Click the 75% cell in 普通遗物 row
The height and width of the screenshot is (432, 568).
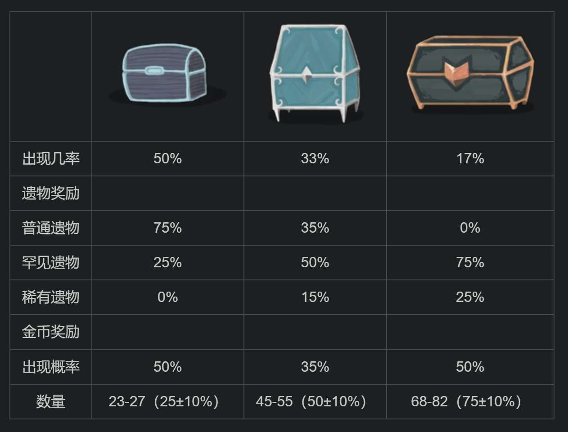pyautogui.click(x=167, y=228)
